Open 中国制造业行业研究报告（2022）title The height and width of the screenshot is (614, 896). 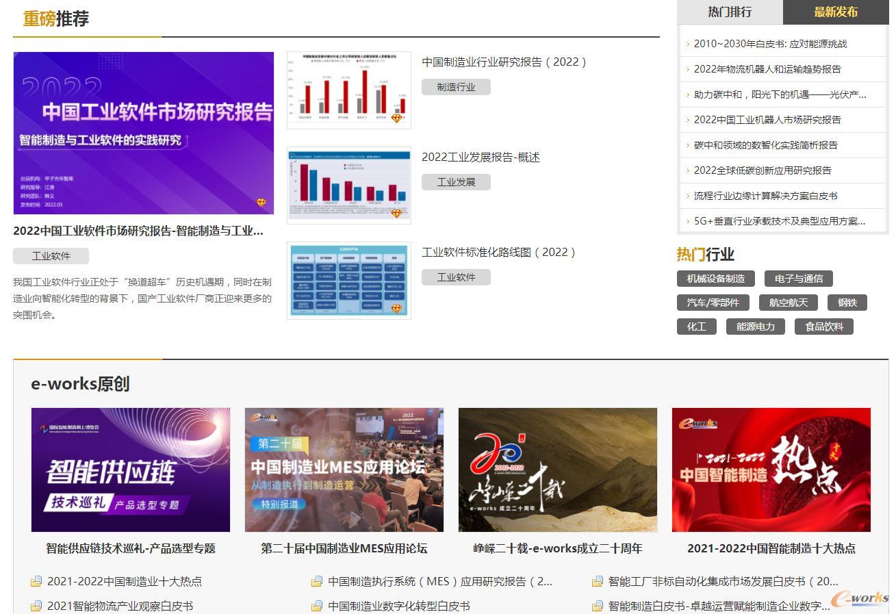click(504, 62)
